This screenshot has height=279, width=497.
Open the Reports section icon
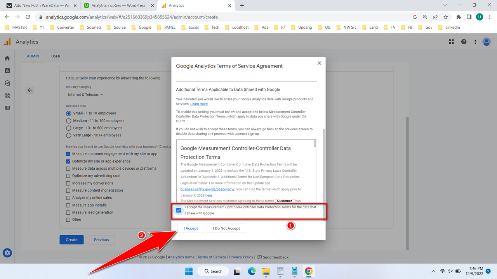[7, 71]
